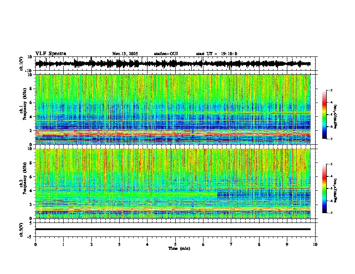The width and height of the screenshot is (355, 274).
Task: Click the ch.1 frequency tick label "6"
Action: coord(31,103)
